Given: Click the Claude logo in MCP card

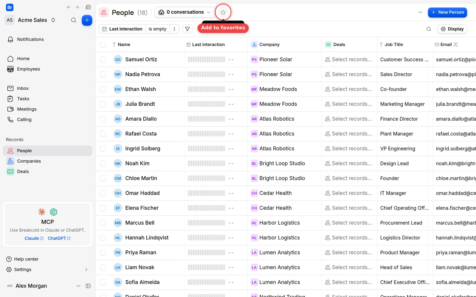Looking at the screenshot, I should 42,212.
